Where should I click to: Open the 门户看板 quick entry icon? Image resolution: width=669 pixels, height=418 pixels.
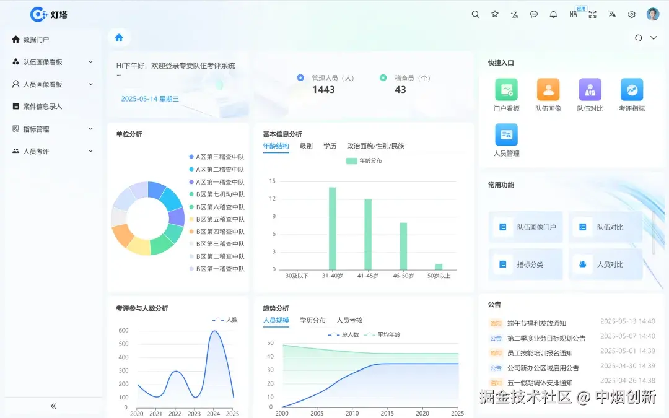[x=506, y=90]
